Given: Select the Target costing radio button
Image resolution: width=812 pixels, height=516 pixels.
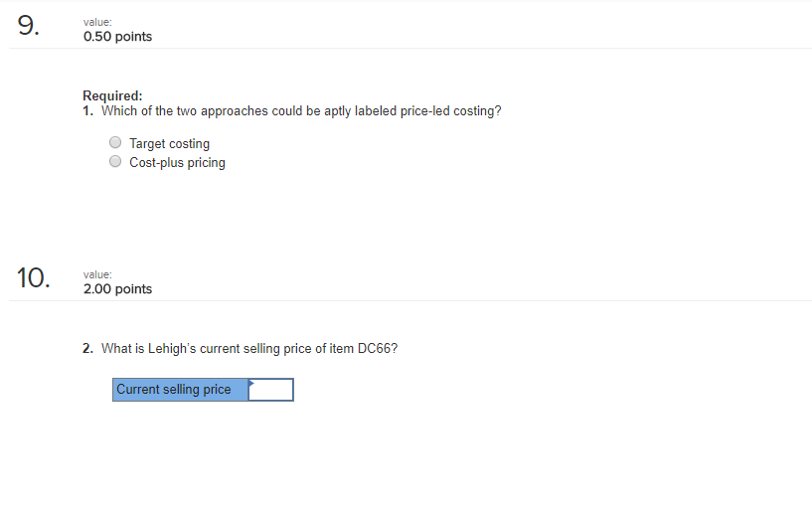Looking at the screenshot, I should [x=115, y=142].
